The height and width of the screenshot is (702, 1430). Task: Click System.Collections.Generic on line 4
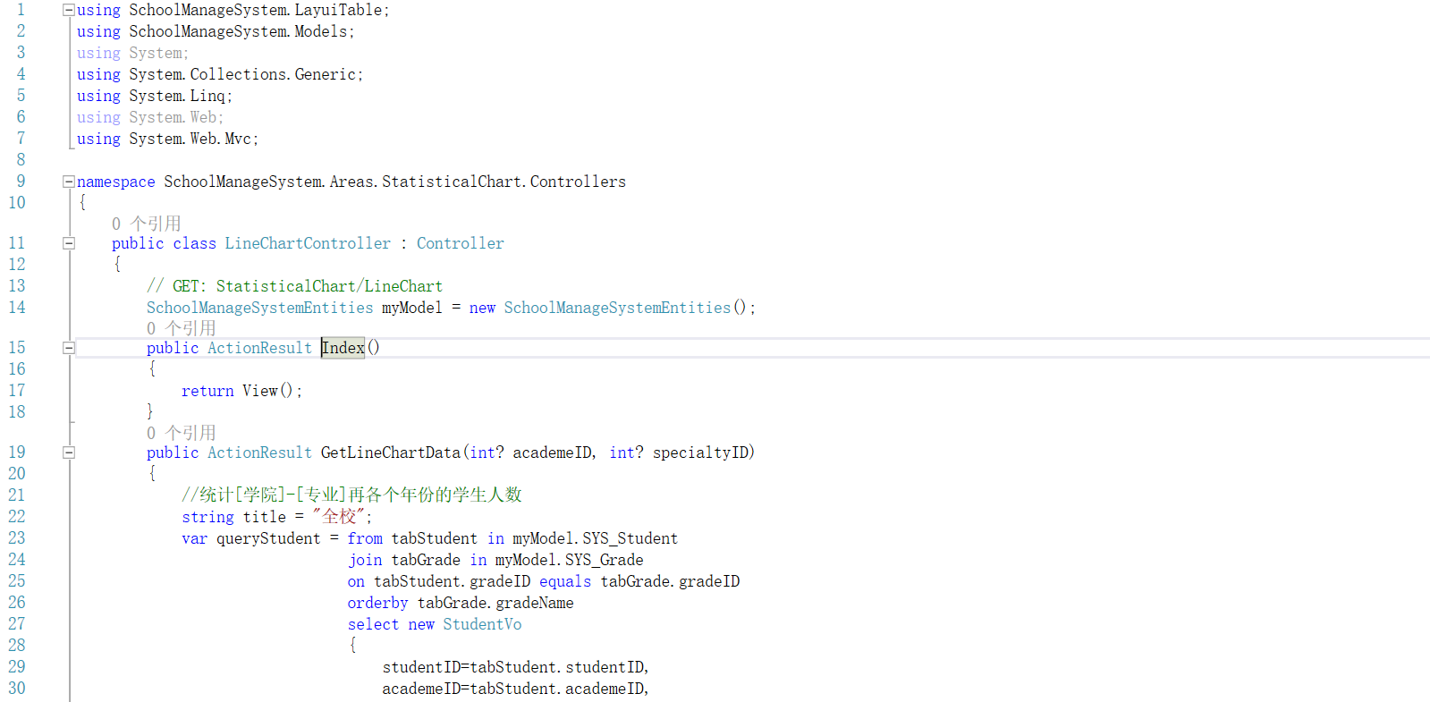(x=242, y=74)
